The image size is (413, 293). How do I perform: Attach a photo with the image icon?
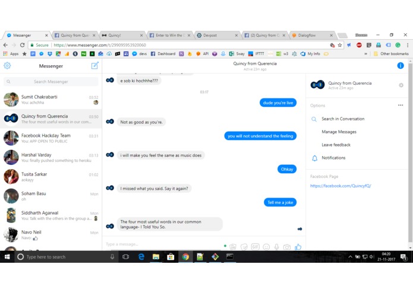point(233,247)
